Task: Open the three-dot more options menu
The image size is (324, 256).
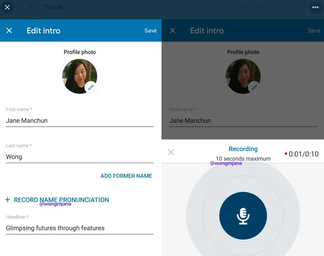Action: [315, 7]
